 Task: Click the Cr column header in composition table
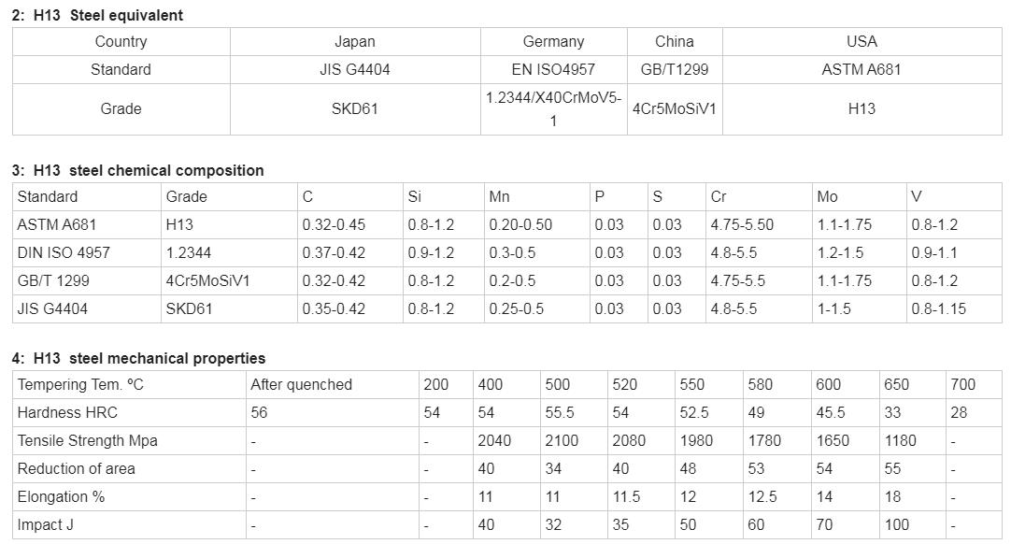719,197
